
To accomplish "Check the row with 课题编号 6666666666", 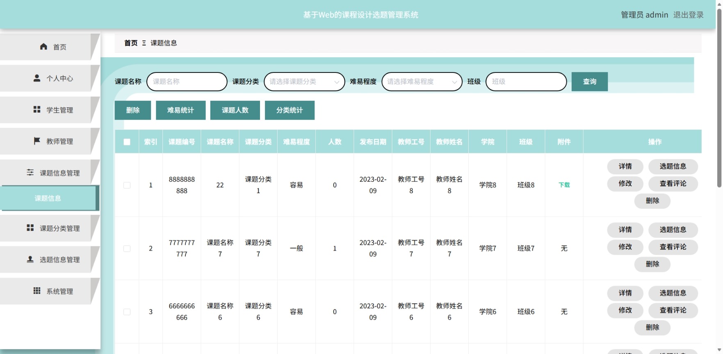I will coord(127,312).
